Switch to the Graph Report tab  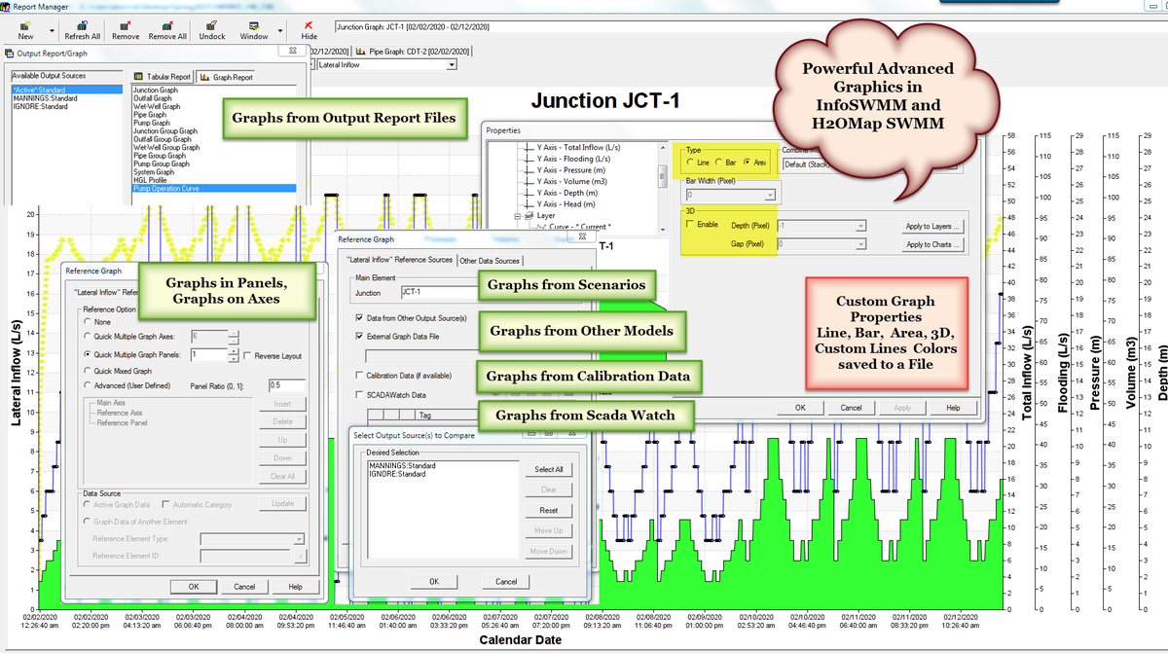click(x=226, y=76)
